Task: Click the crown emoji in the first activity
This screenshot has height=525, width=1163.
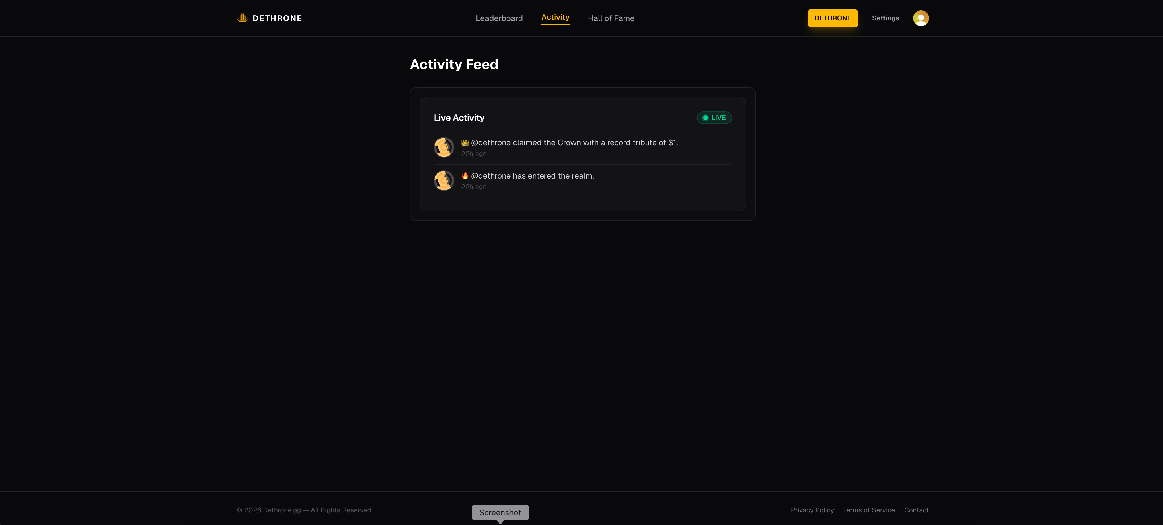Action: [x=465, y=142]
